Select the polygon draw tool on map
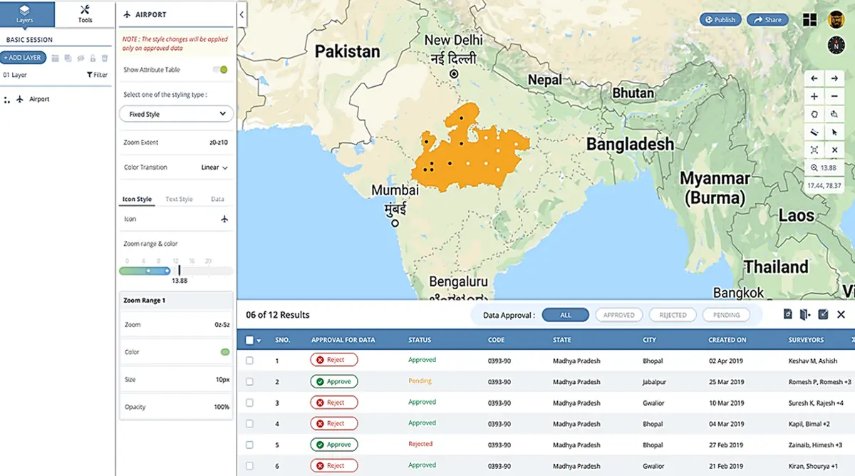 pyautogui.click(x=814, y=114)
